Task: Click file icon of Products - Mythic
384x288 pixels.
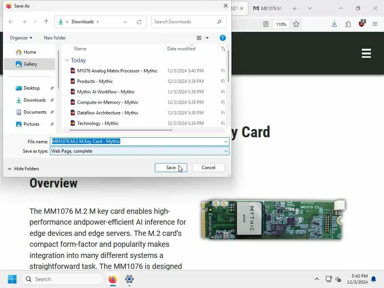Action: click(73, 81)
